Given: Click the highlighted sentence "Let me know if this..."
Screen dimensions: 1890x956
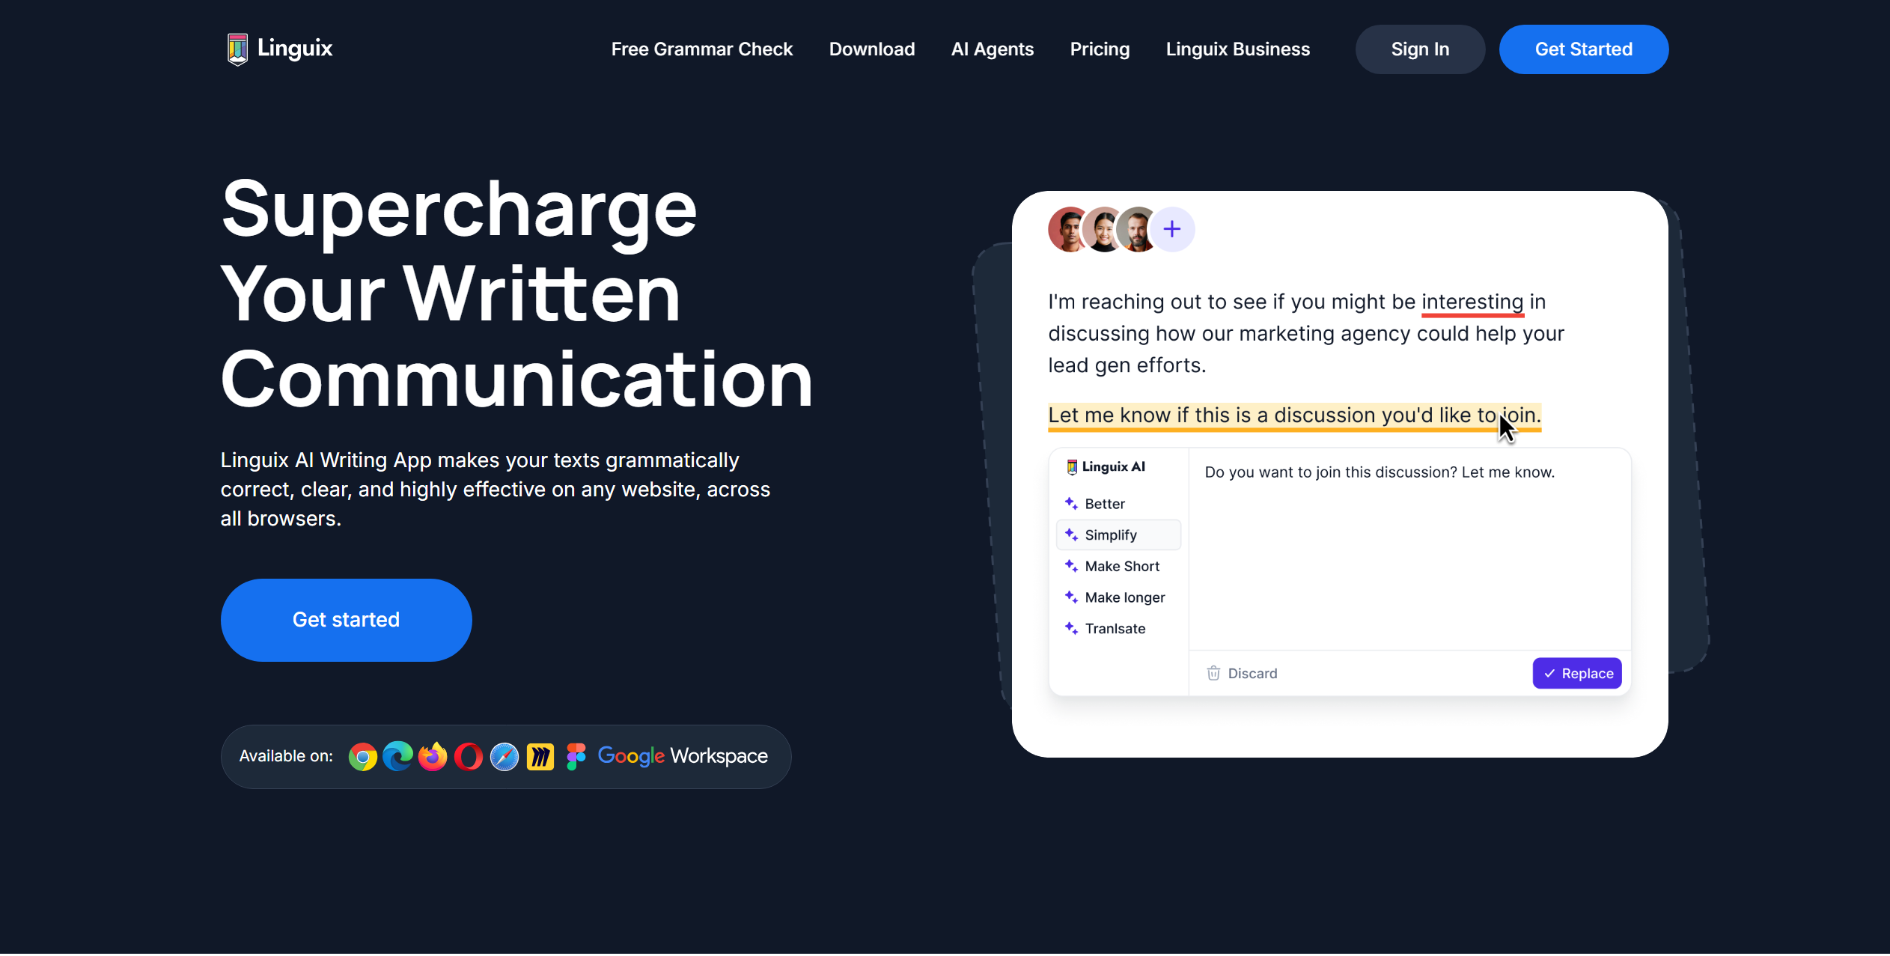Looking at the screenshot, I should 1294,416.
